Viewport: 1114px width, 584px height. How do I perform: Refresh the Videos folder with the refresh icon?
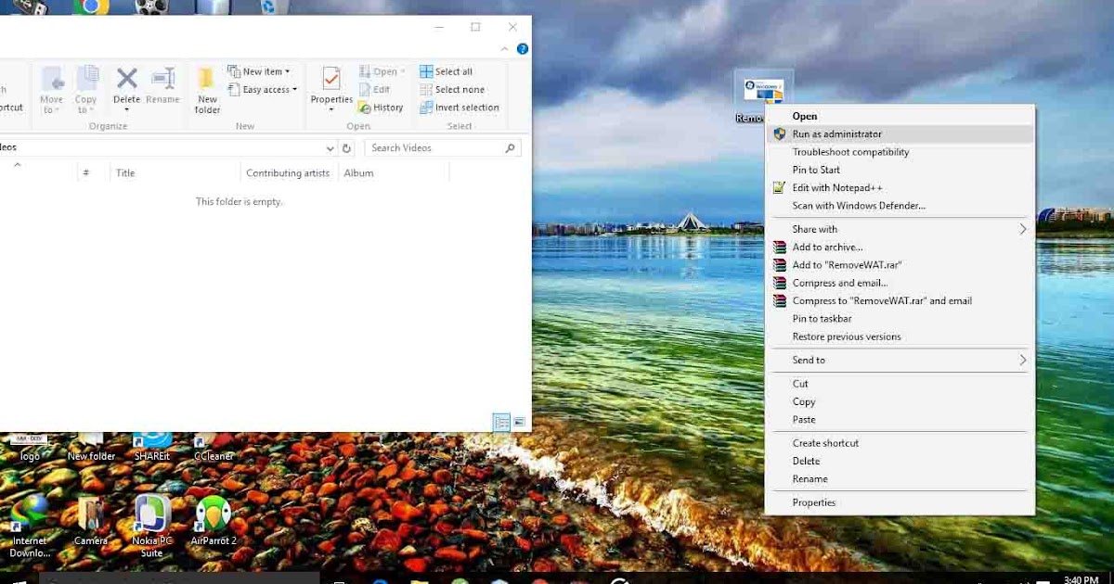(x=347, y=147)
